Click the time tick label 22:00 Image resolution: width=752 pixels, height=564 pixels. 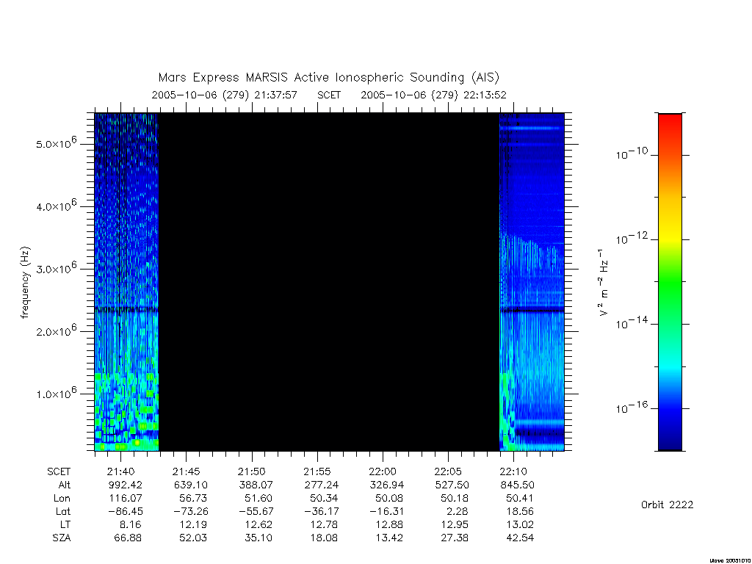point(383,472)
